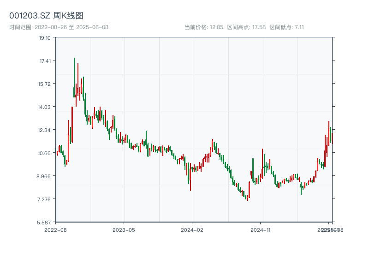Select the 8.966 price axis label
Image resolution: width=369 pixels, height=277 pixels.
tap(45, 176)
